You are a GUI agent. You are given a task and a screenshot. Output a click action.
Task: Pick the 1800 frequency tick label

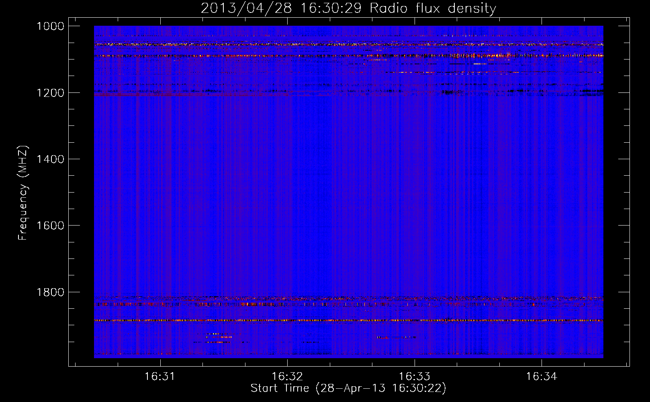(50, 292)
